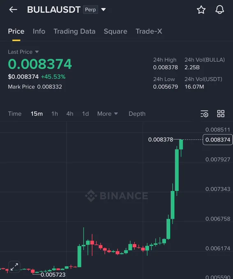Tap the +45.53% change value
This screenshot has width=233, height=279.
pos(53,77)
